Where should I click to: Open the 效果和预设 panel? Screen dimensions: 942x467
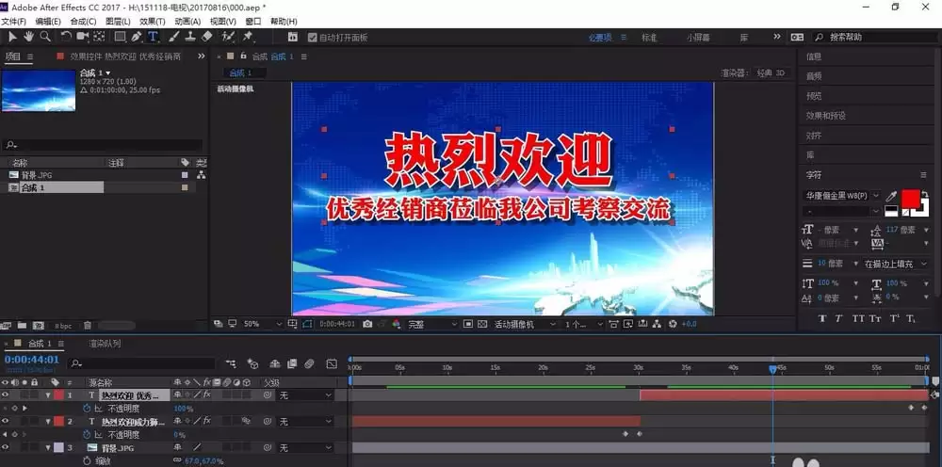(x=826, y=115)
